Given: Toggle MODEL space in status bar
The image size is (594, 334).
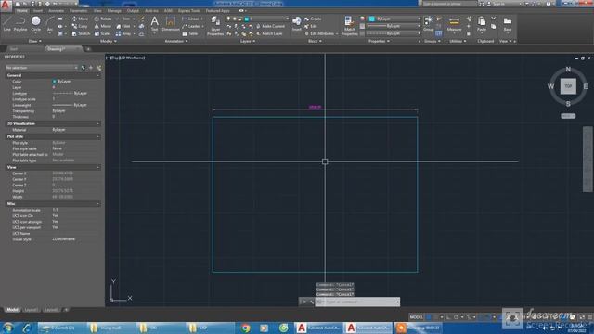Looking at the screenshot, I should 417,317.
